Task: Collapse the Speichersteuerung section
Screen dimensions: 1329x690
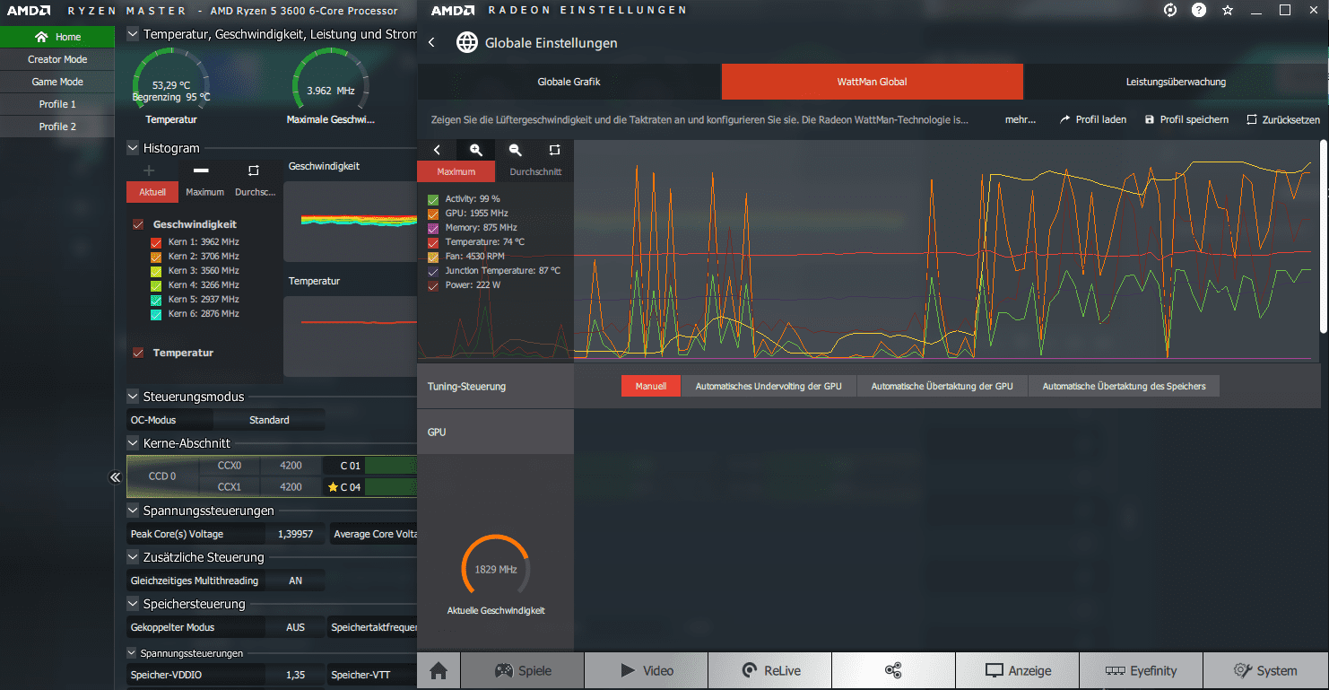Action: click(133, 604)
